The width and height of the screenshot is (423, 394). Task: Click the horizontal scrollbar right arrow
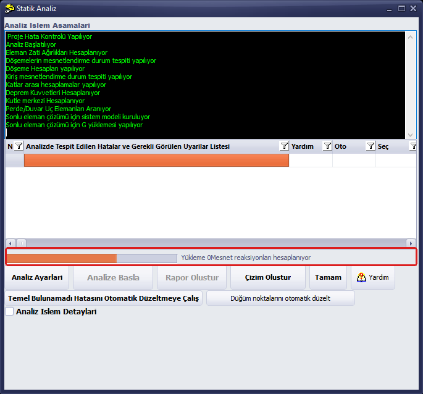(x=411, y=243)
